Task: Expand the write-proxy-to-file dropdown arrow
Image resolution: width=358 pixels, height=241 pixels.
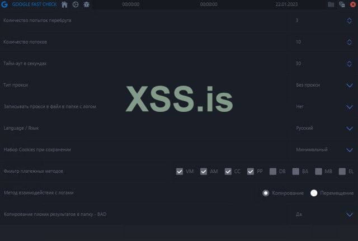Action: pos(350,107)
